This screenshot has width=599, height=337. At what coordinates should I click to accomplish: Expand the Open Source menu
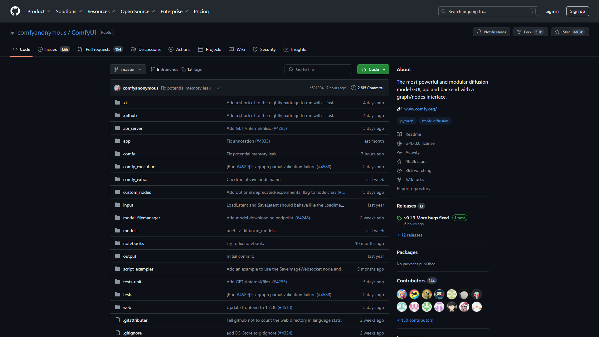pyautogui.click(x=138, y=11)
